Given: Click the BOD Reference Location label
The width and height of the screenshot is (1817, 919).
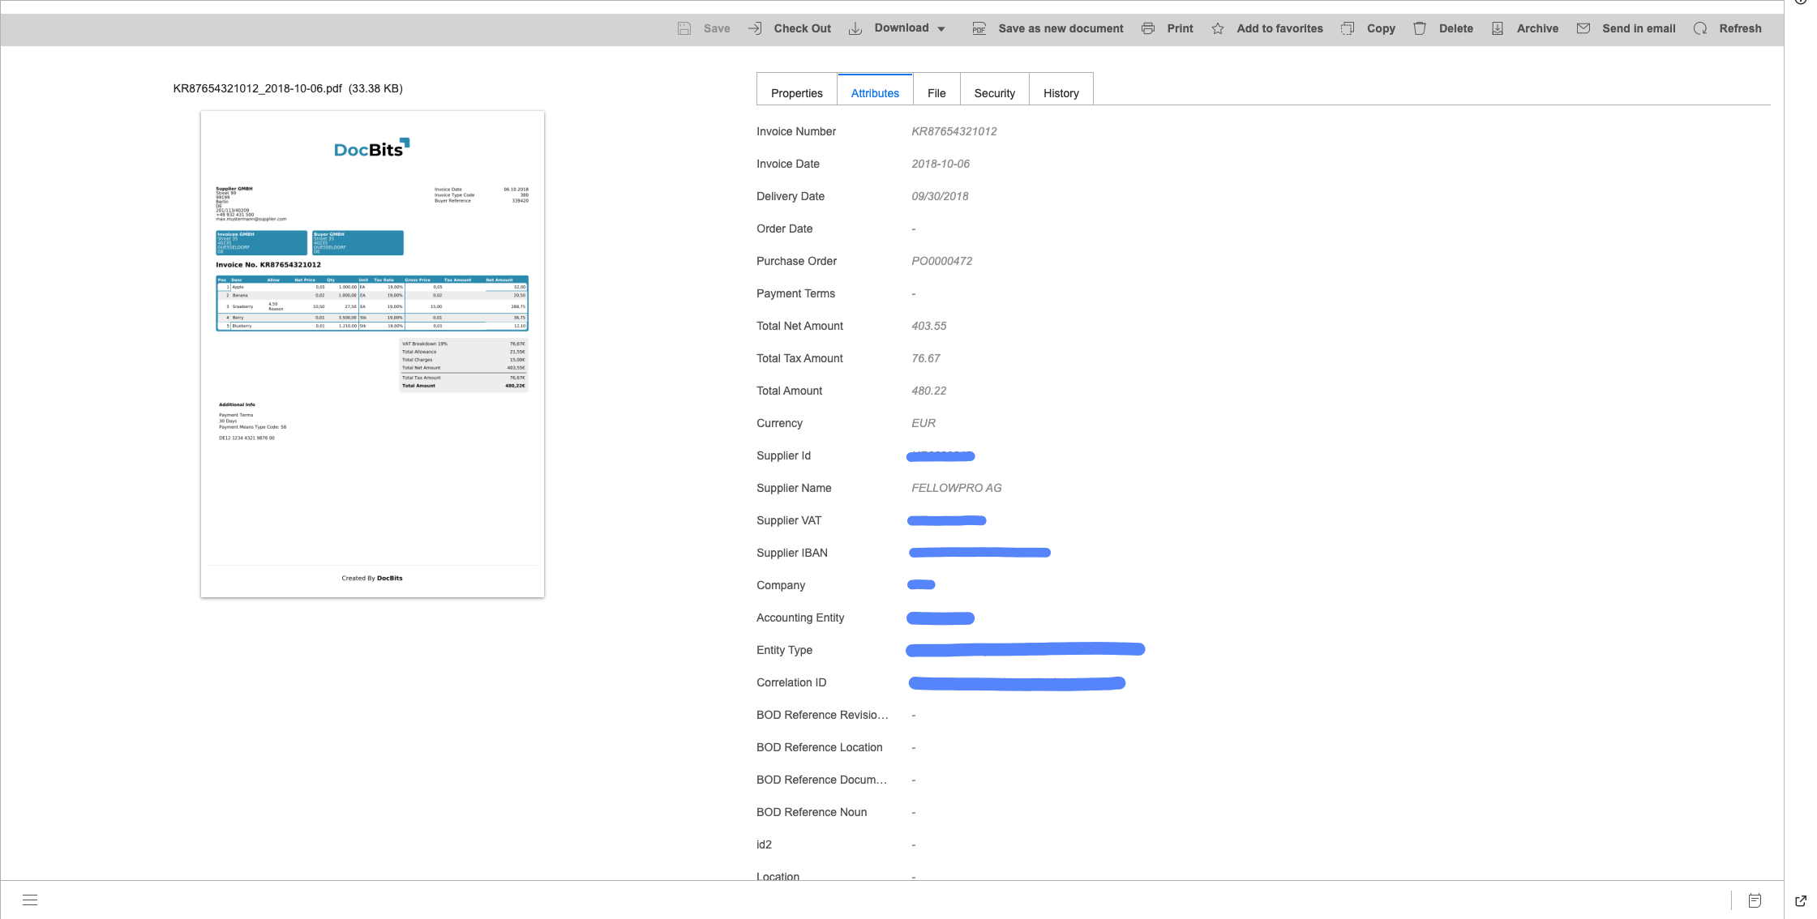Looking at the screenshot, I should (x=820, y=747).
